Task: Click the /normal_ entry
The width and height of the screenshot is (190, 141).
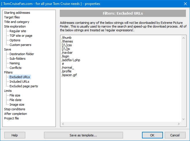Action: pos(68,68)
